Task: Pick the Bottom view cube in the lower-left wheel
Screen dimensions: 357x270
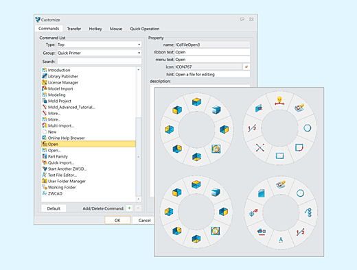Action: [196, 239]
